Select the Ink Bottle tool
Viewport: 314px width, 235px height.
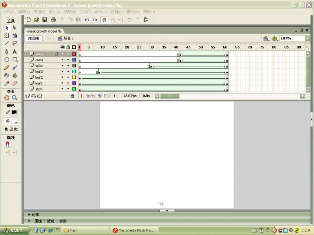point(7,75)
